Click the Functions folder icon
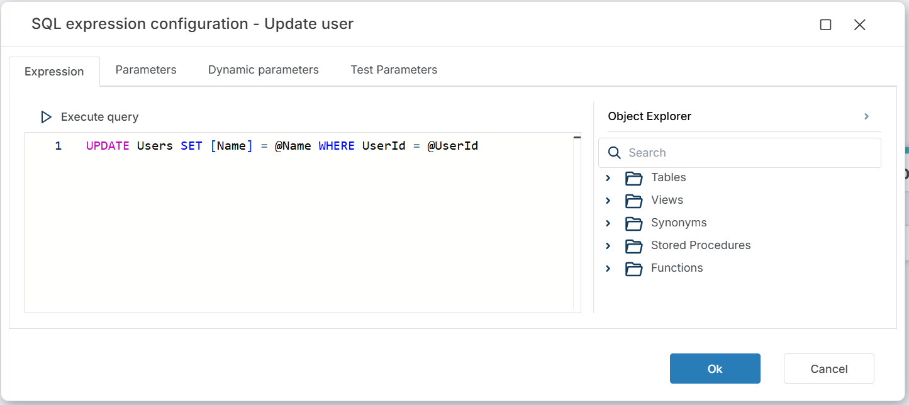Viewport: 909px width, 405px height. click(x=634, y=269)
